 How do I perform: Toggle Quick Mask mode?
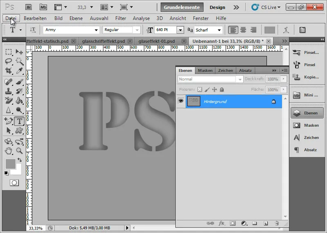[14, 183]
